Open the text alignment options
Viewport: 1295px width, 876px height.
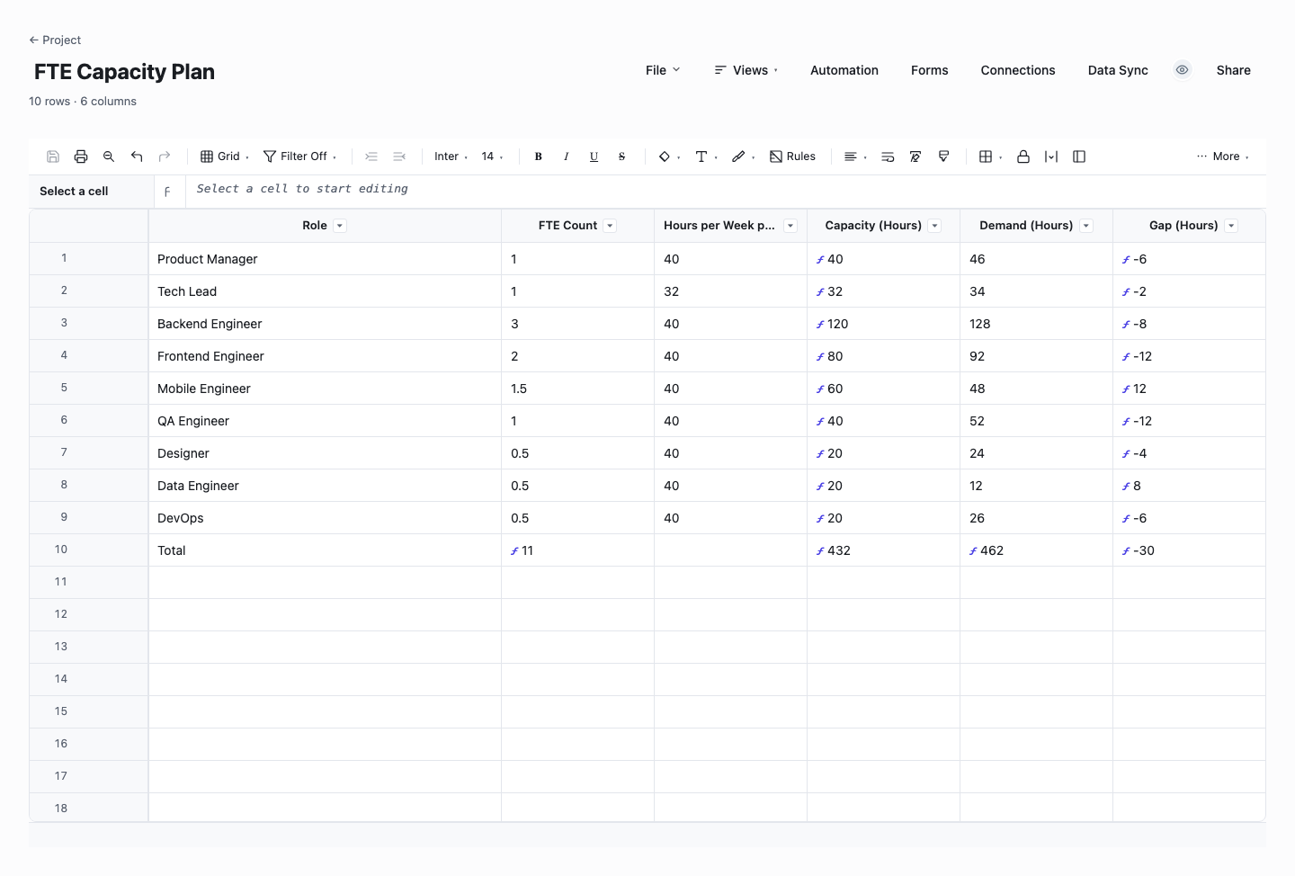855,156
